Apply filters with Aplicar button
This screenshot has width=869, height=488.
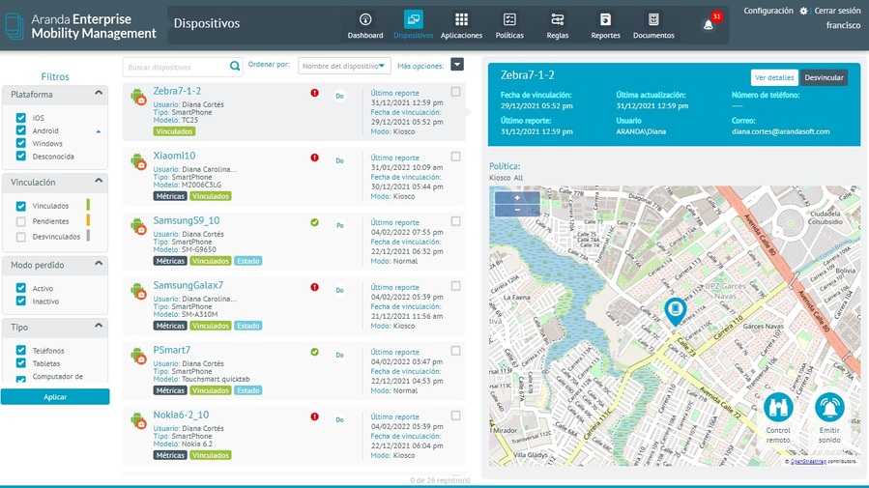(55, 396)
